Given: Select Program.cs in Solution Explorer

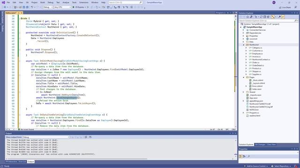Looking at the screenshot, I should [x=254, y=113].
